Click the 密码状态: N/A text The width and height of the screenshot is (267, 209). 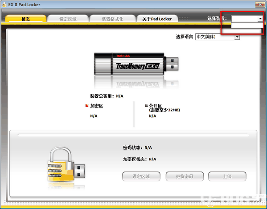pyautogui.click(x=137, y=148)
